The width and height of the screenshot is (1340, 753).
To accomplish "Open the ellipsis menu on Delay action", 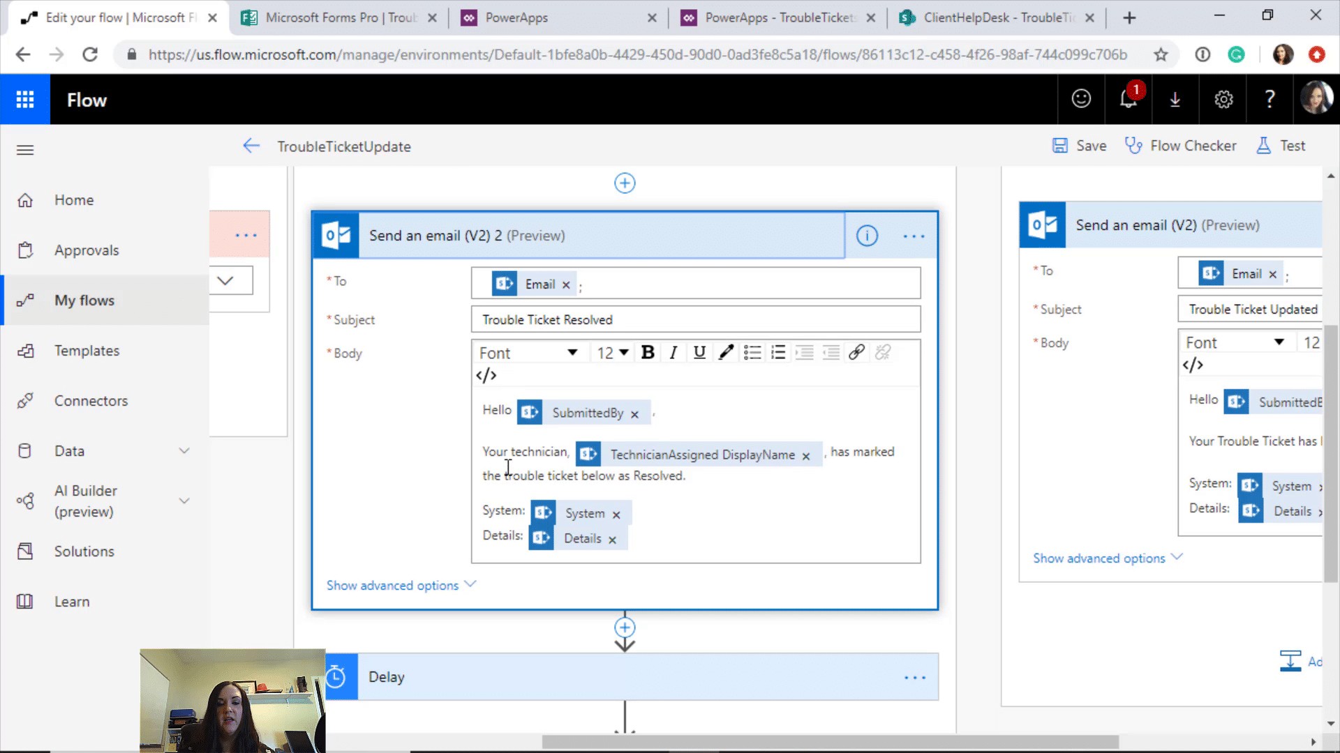I will coord(914,678).
